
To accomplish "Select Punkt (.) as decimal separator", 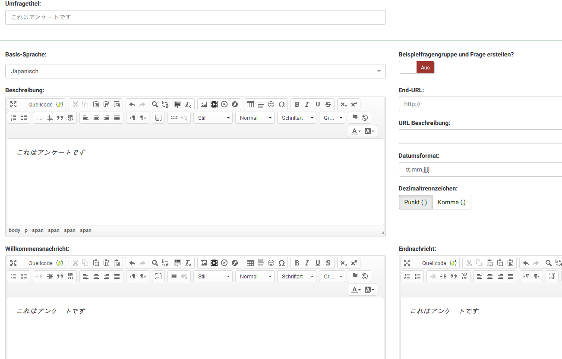I will (415, 202).
